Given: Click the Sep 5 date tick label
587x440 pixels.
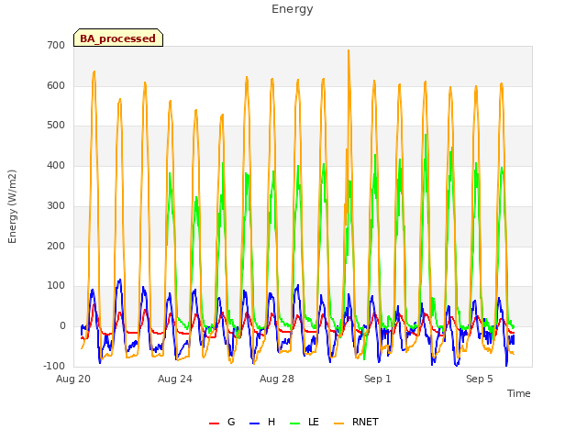Looking at the screenshot, I should click(x=480, y=379).
